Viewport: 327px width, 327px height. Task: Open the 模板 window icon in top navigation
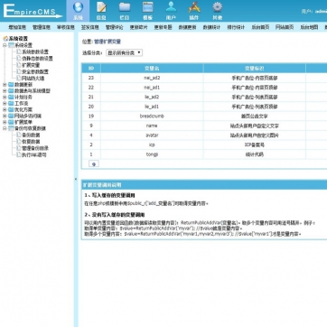[147, 7]
